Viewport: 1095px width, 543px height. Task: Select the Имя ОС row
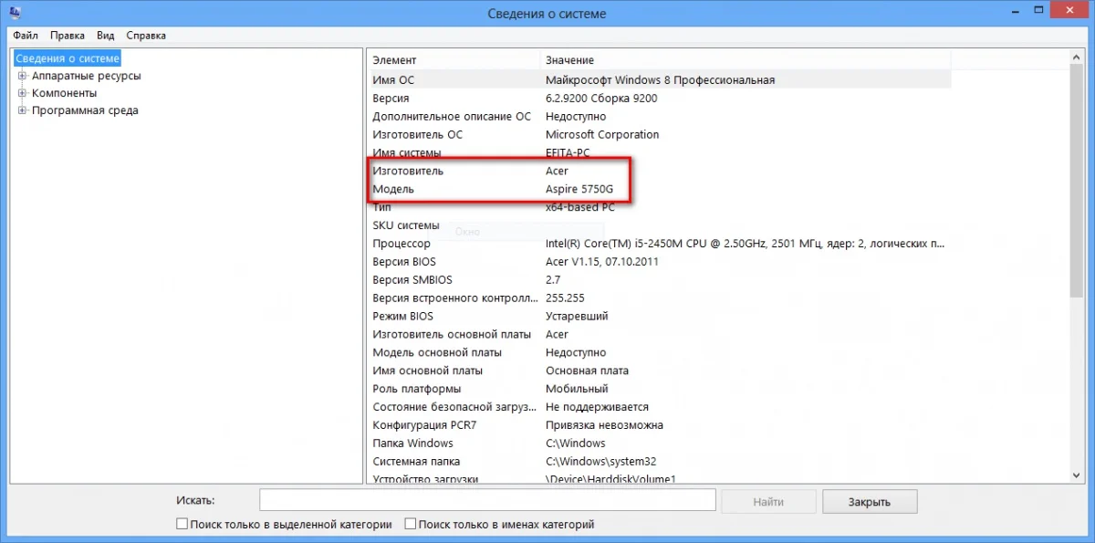coord(660,80)
